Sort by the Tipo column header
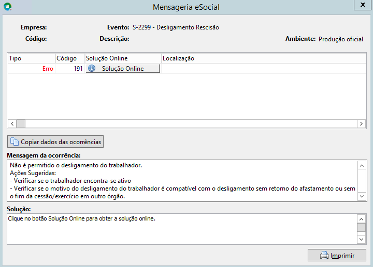Viewport: 373px width, 267px height. coord(32,58)
